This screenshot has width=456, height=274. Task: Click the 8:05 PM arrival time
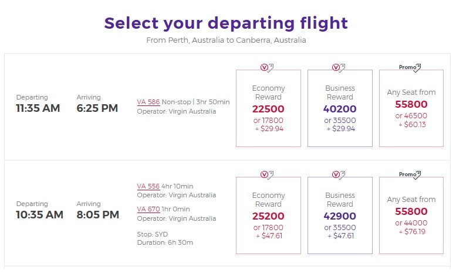coord(97,215)
